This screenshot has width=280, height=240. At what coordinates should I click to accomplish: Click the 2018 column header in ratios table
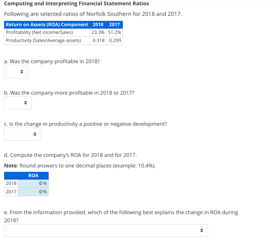(98, 24)
